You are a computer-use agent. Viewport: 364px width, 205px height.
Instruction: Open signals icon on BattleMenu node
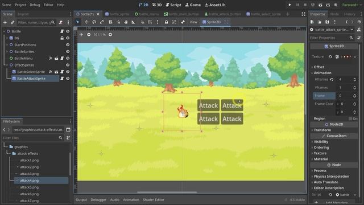click(x=51, y=58)
